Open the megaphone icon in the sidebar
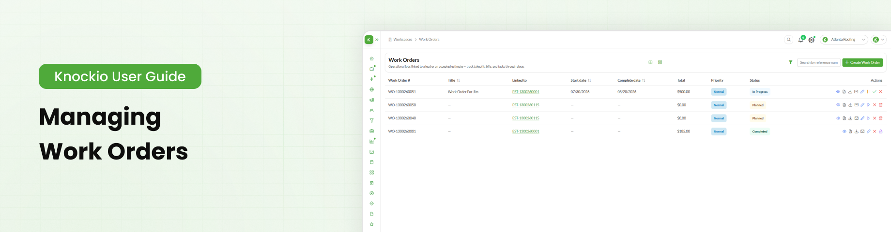The width and height of the screenshot is (891, 232). click(x=371, y=100)
